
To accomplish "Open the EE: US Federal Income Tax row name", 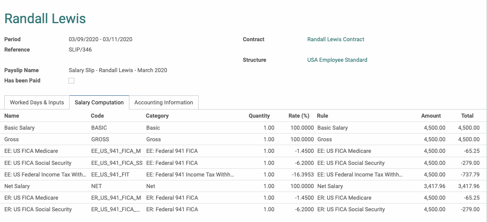I will [45, 174].
